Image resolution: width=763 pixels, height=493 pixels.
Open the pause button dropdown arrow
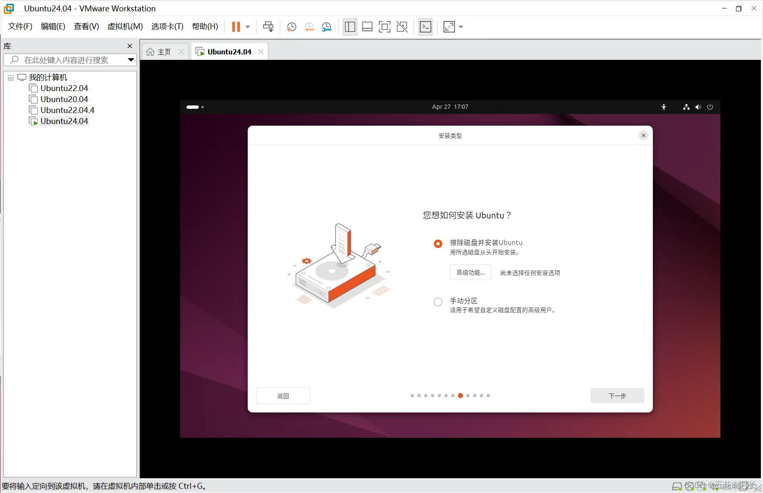(x=247, y=27)
